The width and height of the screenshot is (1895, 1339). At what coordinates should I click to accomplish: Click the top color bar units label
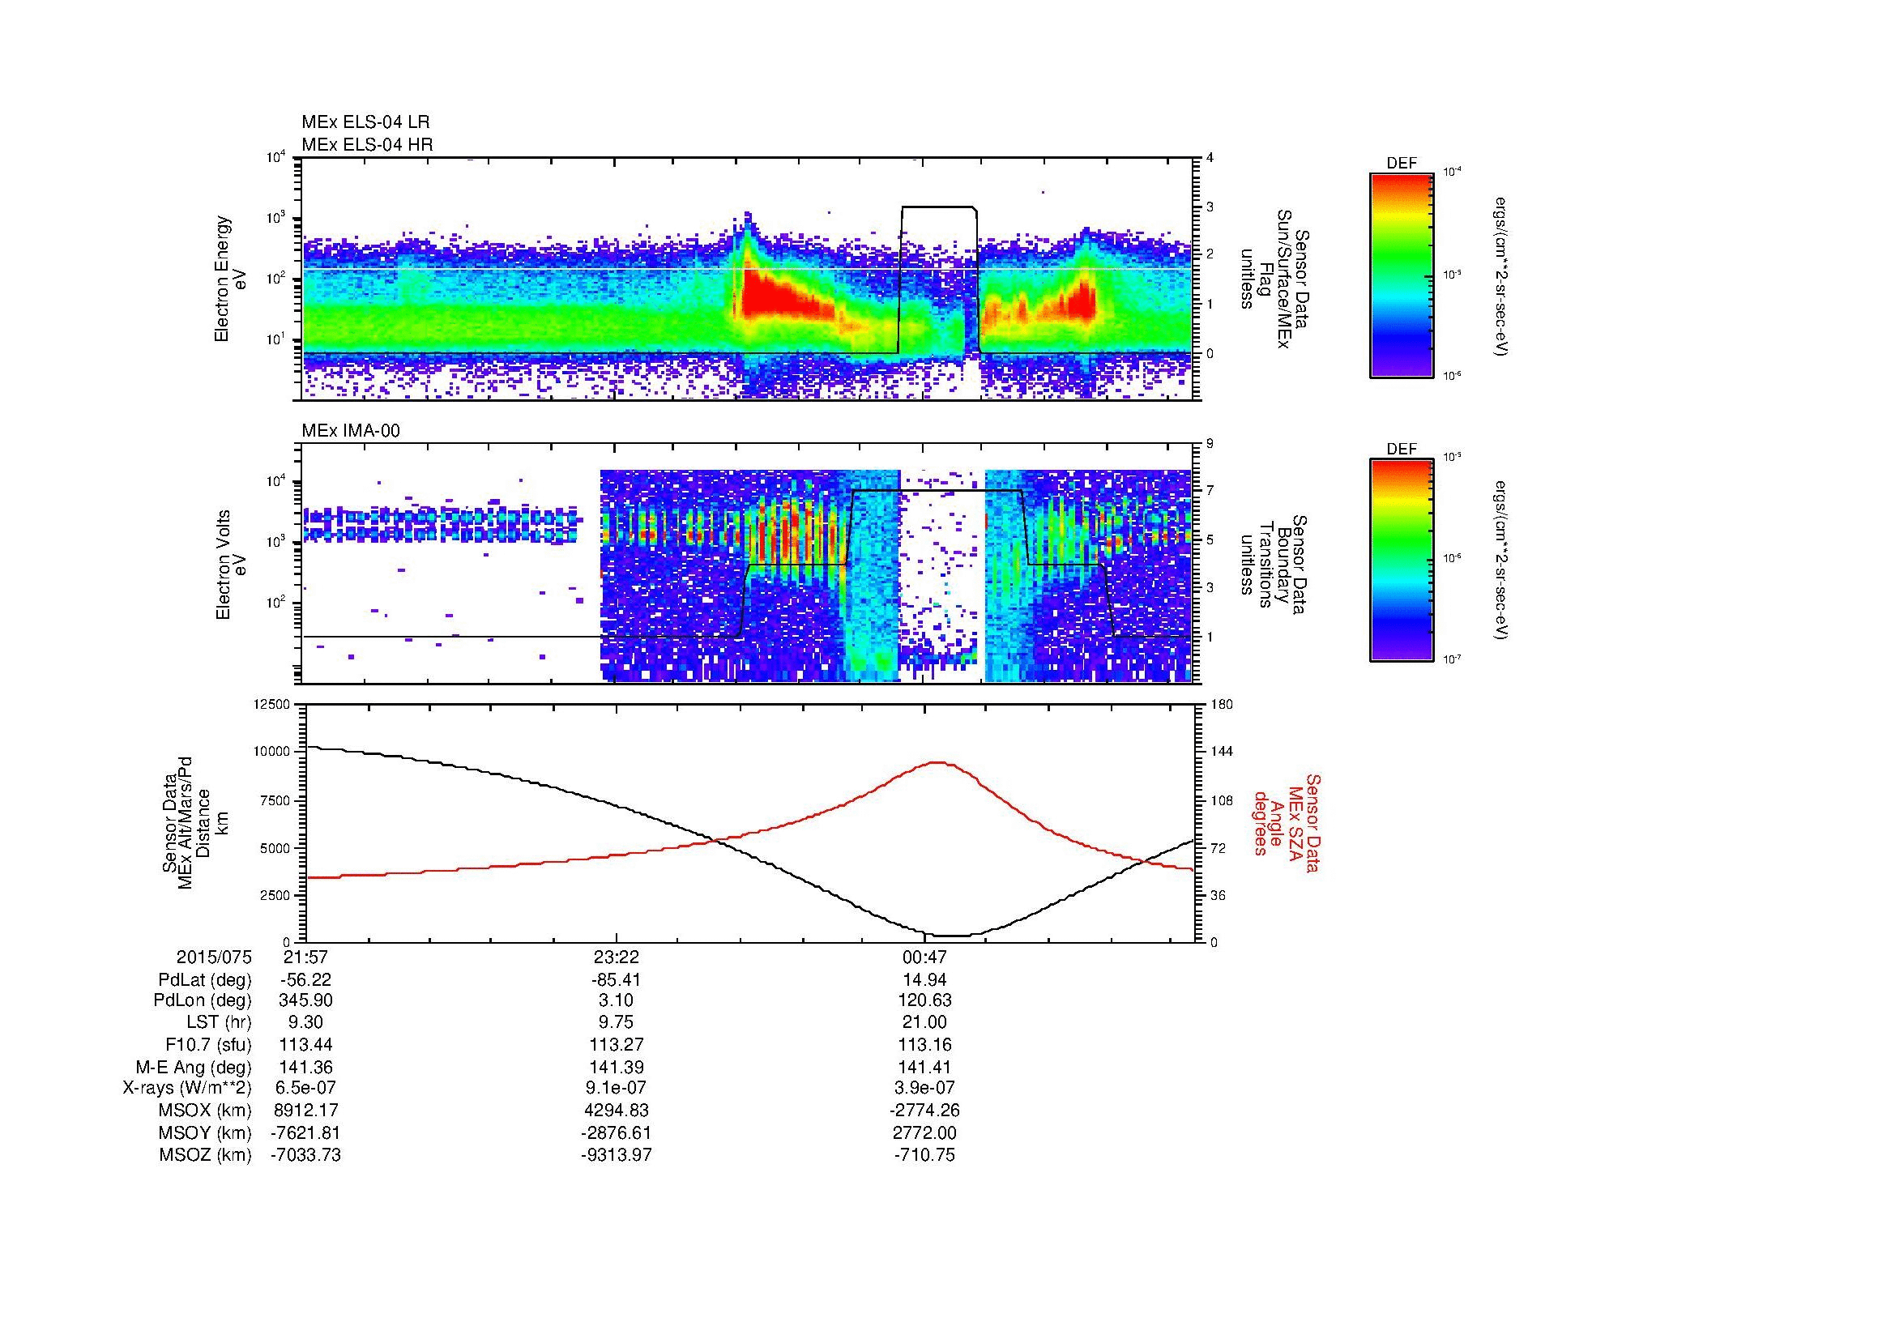1500,276
